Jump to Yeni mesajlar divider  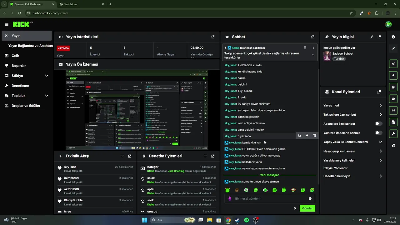(x=269, y=175)
